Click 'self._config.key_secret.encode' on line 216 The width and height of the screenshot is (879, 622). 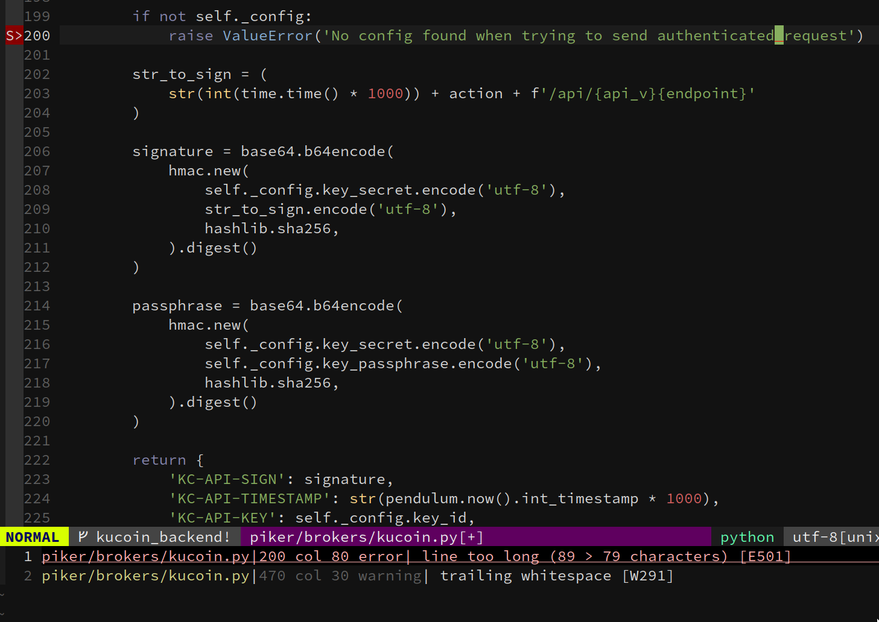(x=340, y=344)
